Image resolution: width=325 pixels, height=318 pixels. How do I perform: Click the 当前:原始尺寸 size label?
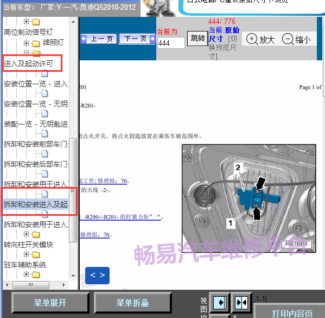pyautogui.click(x=224, y=34)
